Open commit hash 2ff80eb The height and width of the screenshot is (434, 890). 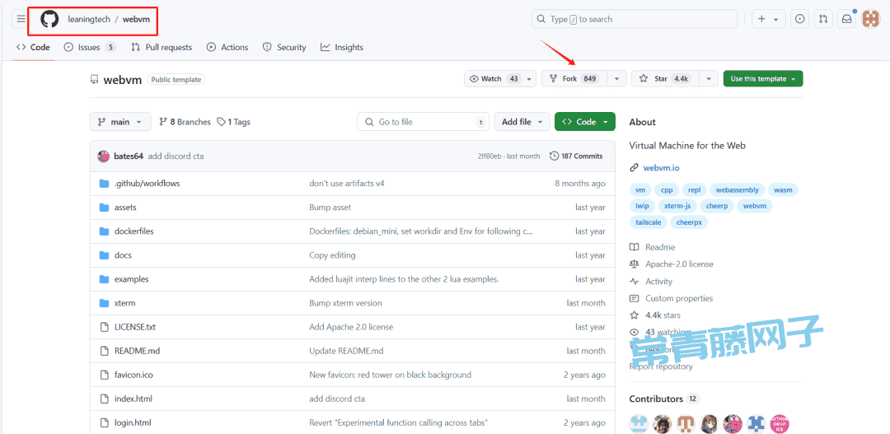coord(491,156)
